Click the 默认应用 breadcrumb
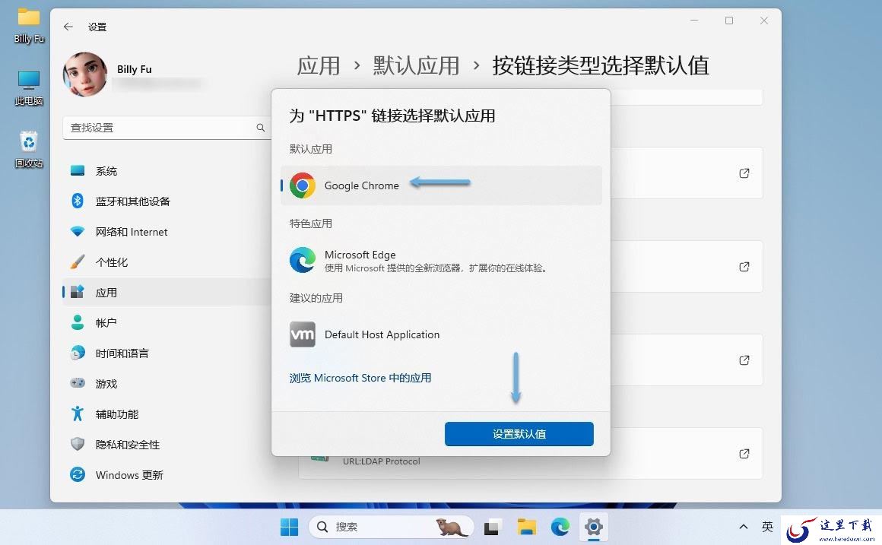 416,65
